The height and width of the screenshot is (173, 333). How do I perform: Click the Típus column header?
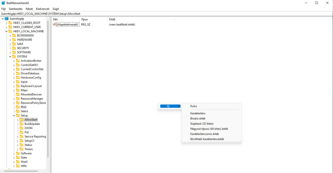tap(85, 20)
